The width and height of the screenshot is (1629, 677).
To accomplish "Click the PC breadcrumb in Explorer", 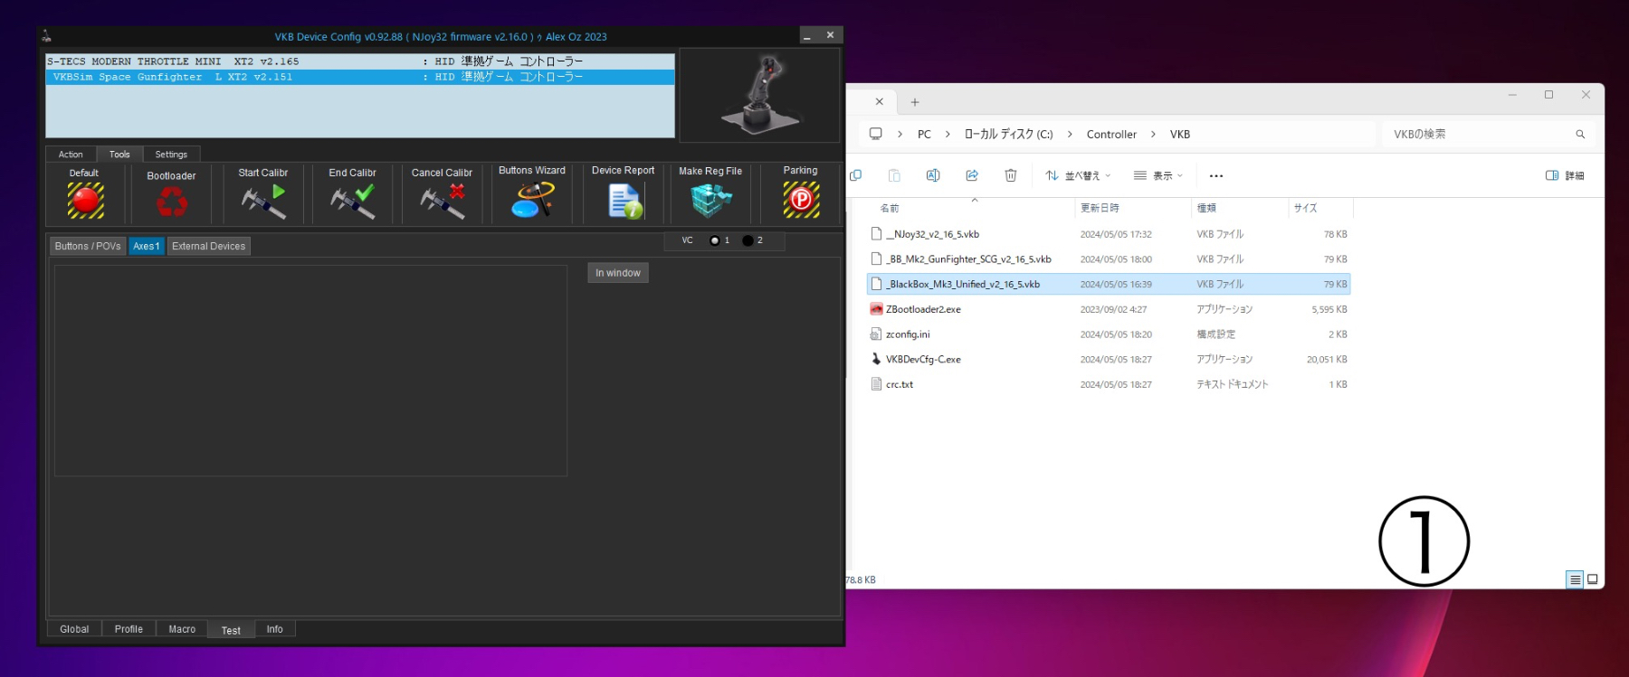I will pos(924,134).
